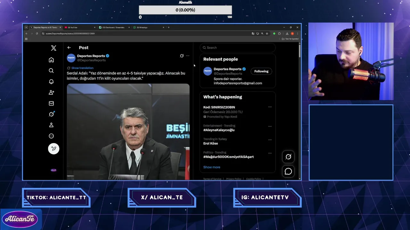
Task: Open options for SINIRSIZ20BIN promoted trend
Action: tap(270, 107)
